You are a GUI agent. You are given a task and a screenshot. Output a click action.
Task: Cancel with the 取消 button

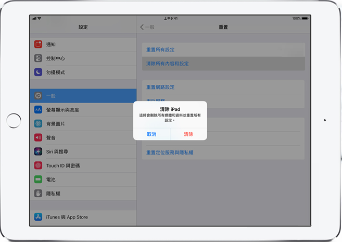151,134
